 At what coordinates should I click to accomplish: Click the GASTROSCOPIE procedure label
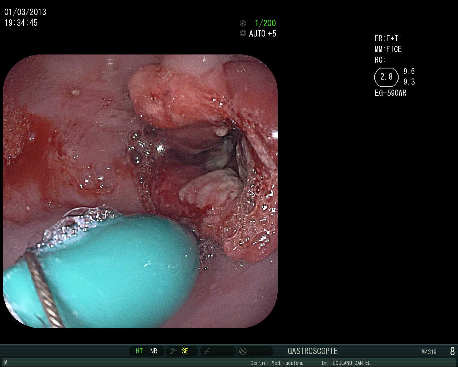click(313, 351)
